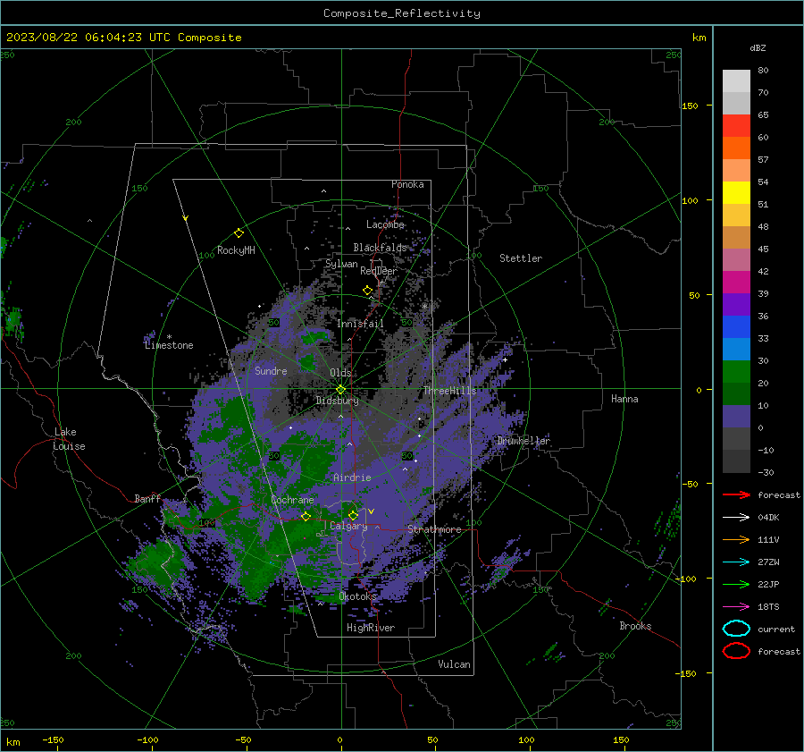The height and width of the screenshot is (752, 804).
Task: Click the km label at bottom left
Action: (x=13, y=742)
